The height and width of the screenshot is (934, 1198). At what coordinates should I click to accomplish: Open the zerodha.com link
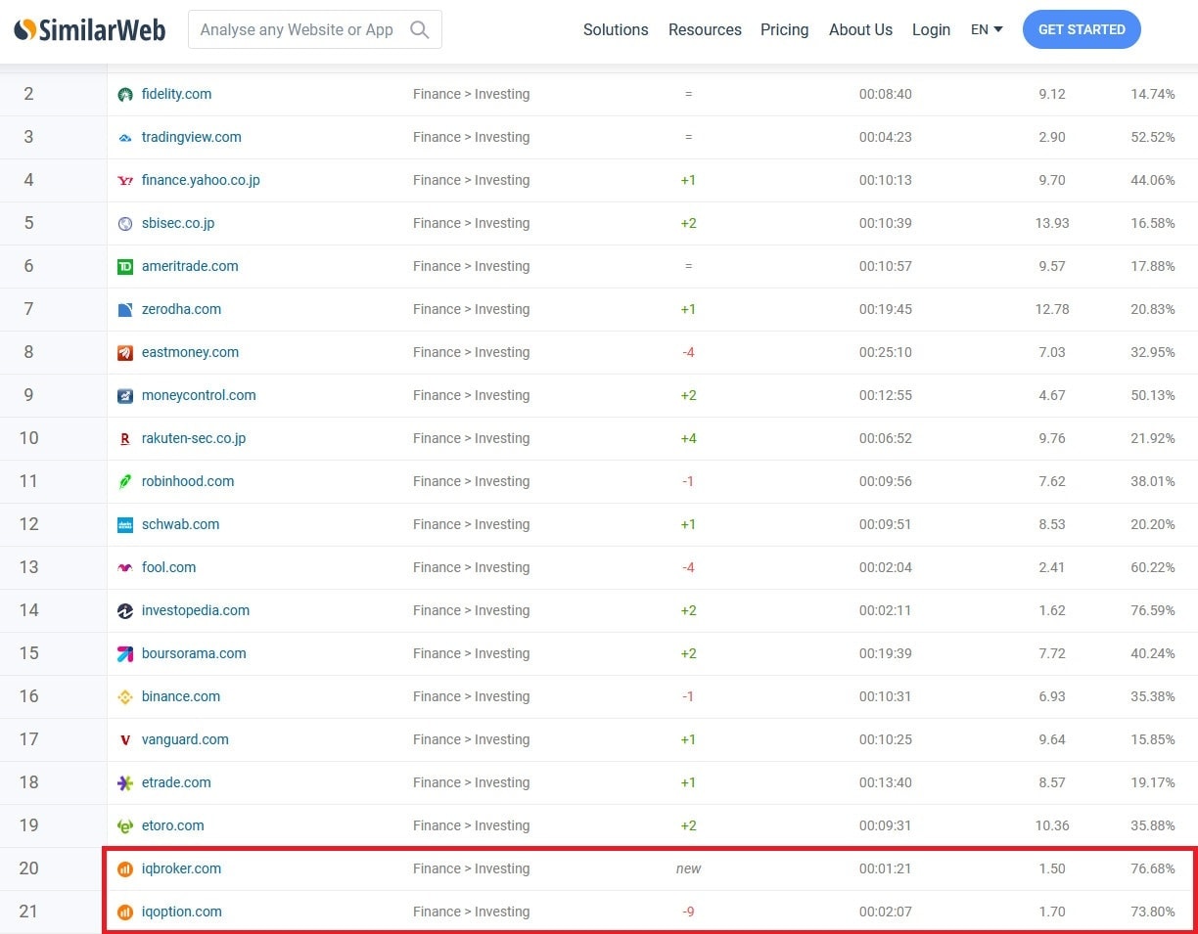point(181,309)
